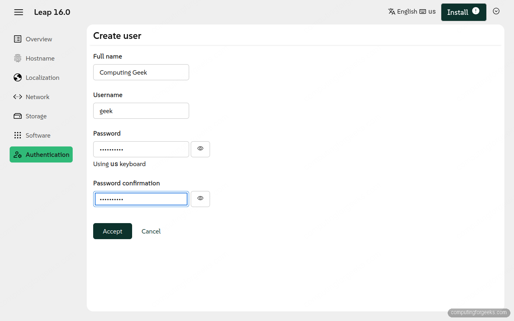Select the Network sidebar item

tap(41, 97)
